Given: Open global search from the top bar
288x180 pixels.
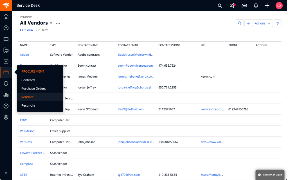Looking at the screenshot, I should coord(220,6).
